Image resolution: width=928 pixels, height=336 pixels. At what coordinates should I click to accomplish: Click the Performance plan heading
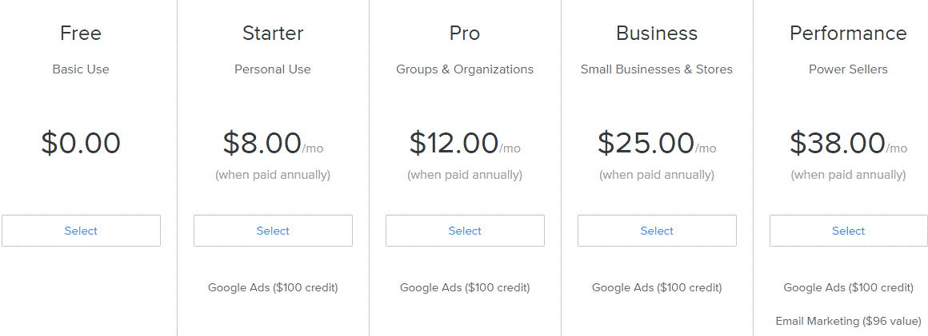point(848,33)
